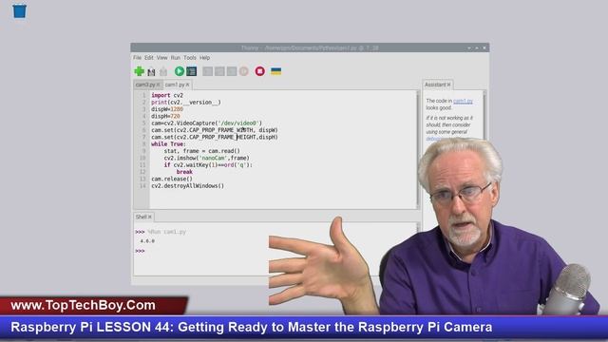Open the File menu
This screenshot has height=342, width=608.
pos(137,58)
